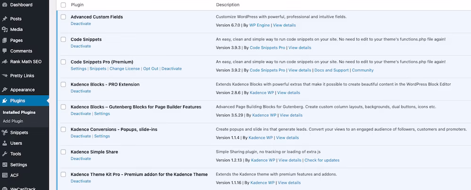The width and height of the screenshot is (471, 190).
Task: Open Settings for Code Snippets Pro
Action: pyautogui.click(x=78, y=69)
